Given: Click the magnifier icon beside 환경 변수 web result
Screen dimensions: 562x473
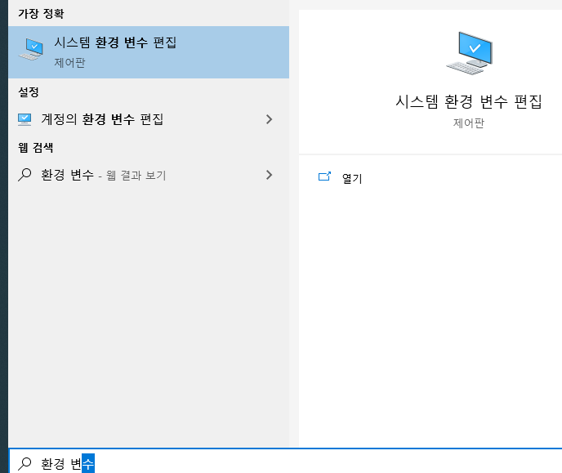Looking at the screenshot, I should pyautogui.click(x=25, y=175).
